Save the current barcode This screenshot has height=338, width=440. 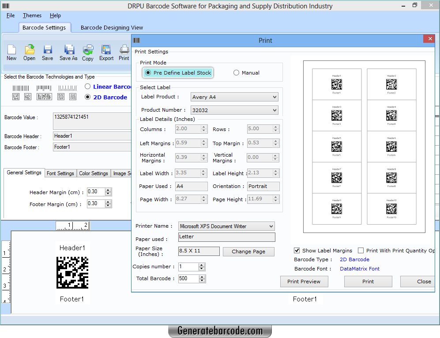47,53
